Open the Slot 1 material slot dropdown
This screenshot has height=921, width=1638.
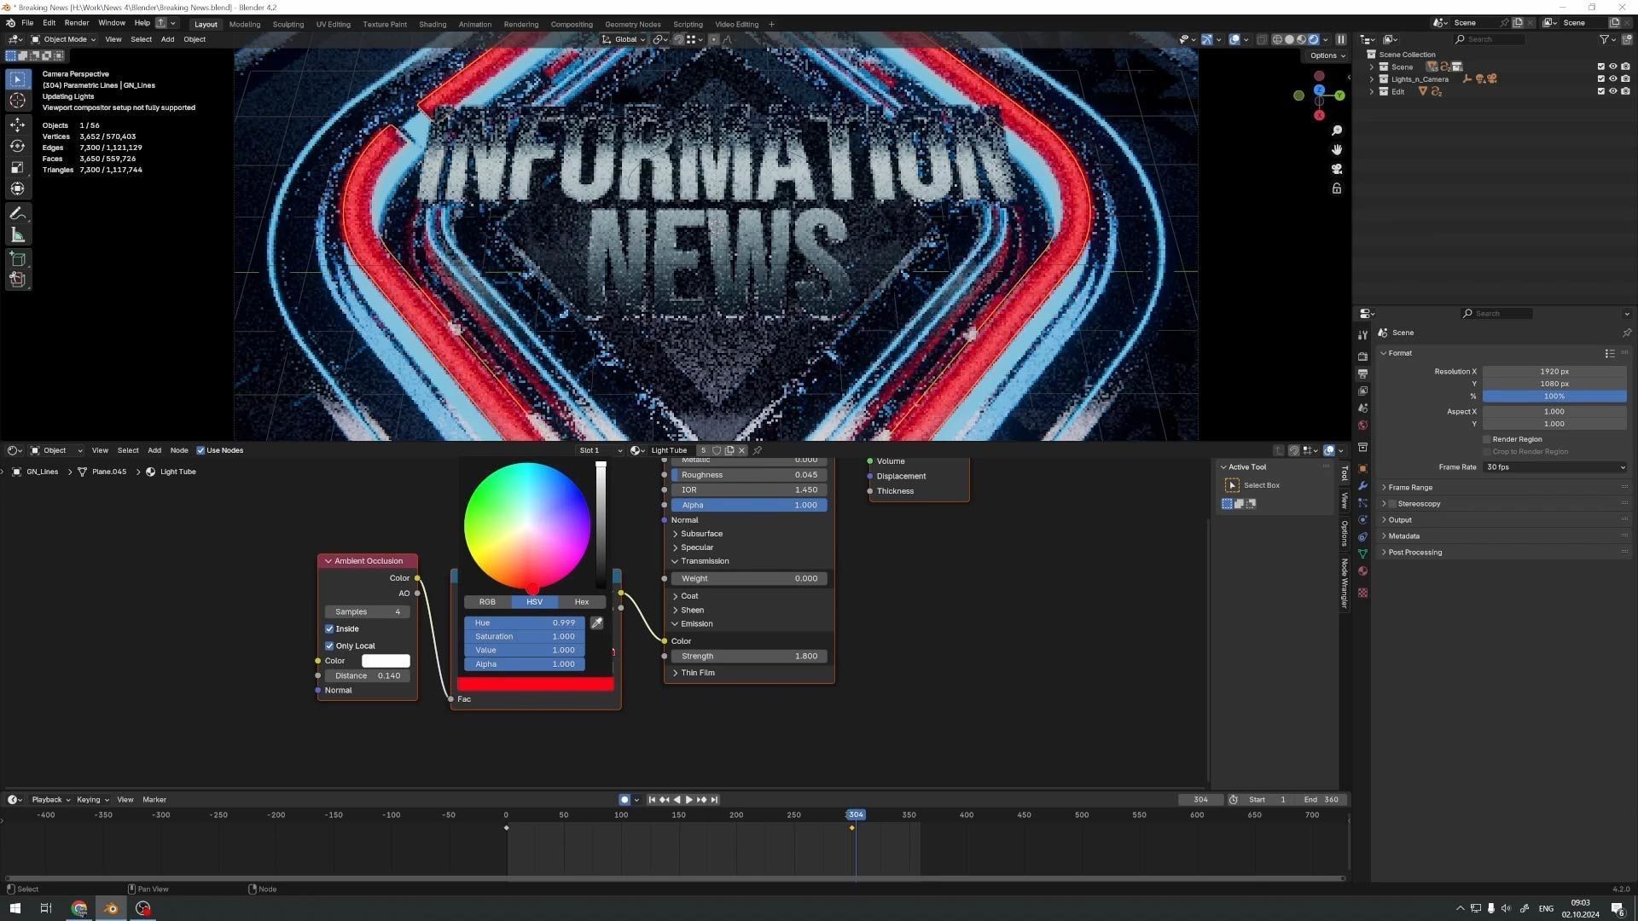601,450
